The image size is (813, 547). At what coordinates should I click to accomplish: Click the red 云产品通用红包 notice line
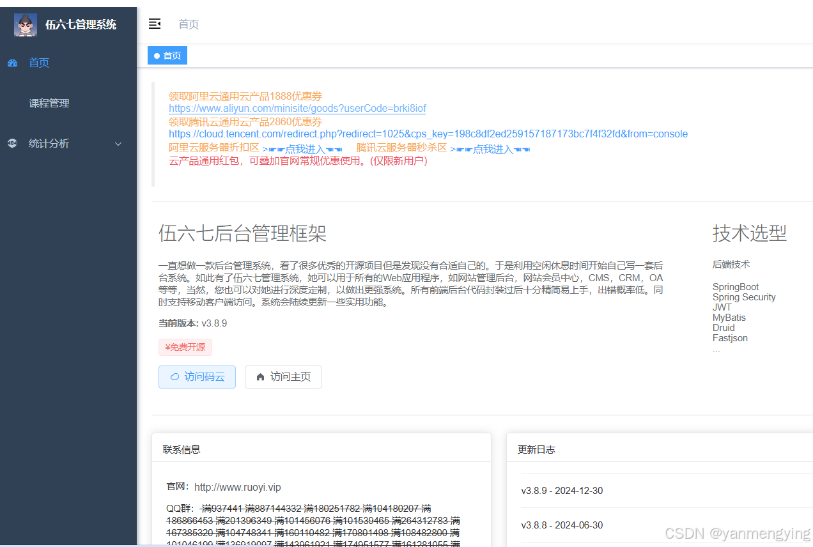point(298,161)
